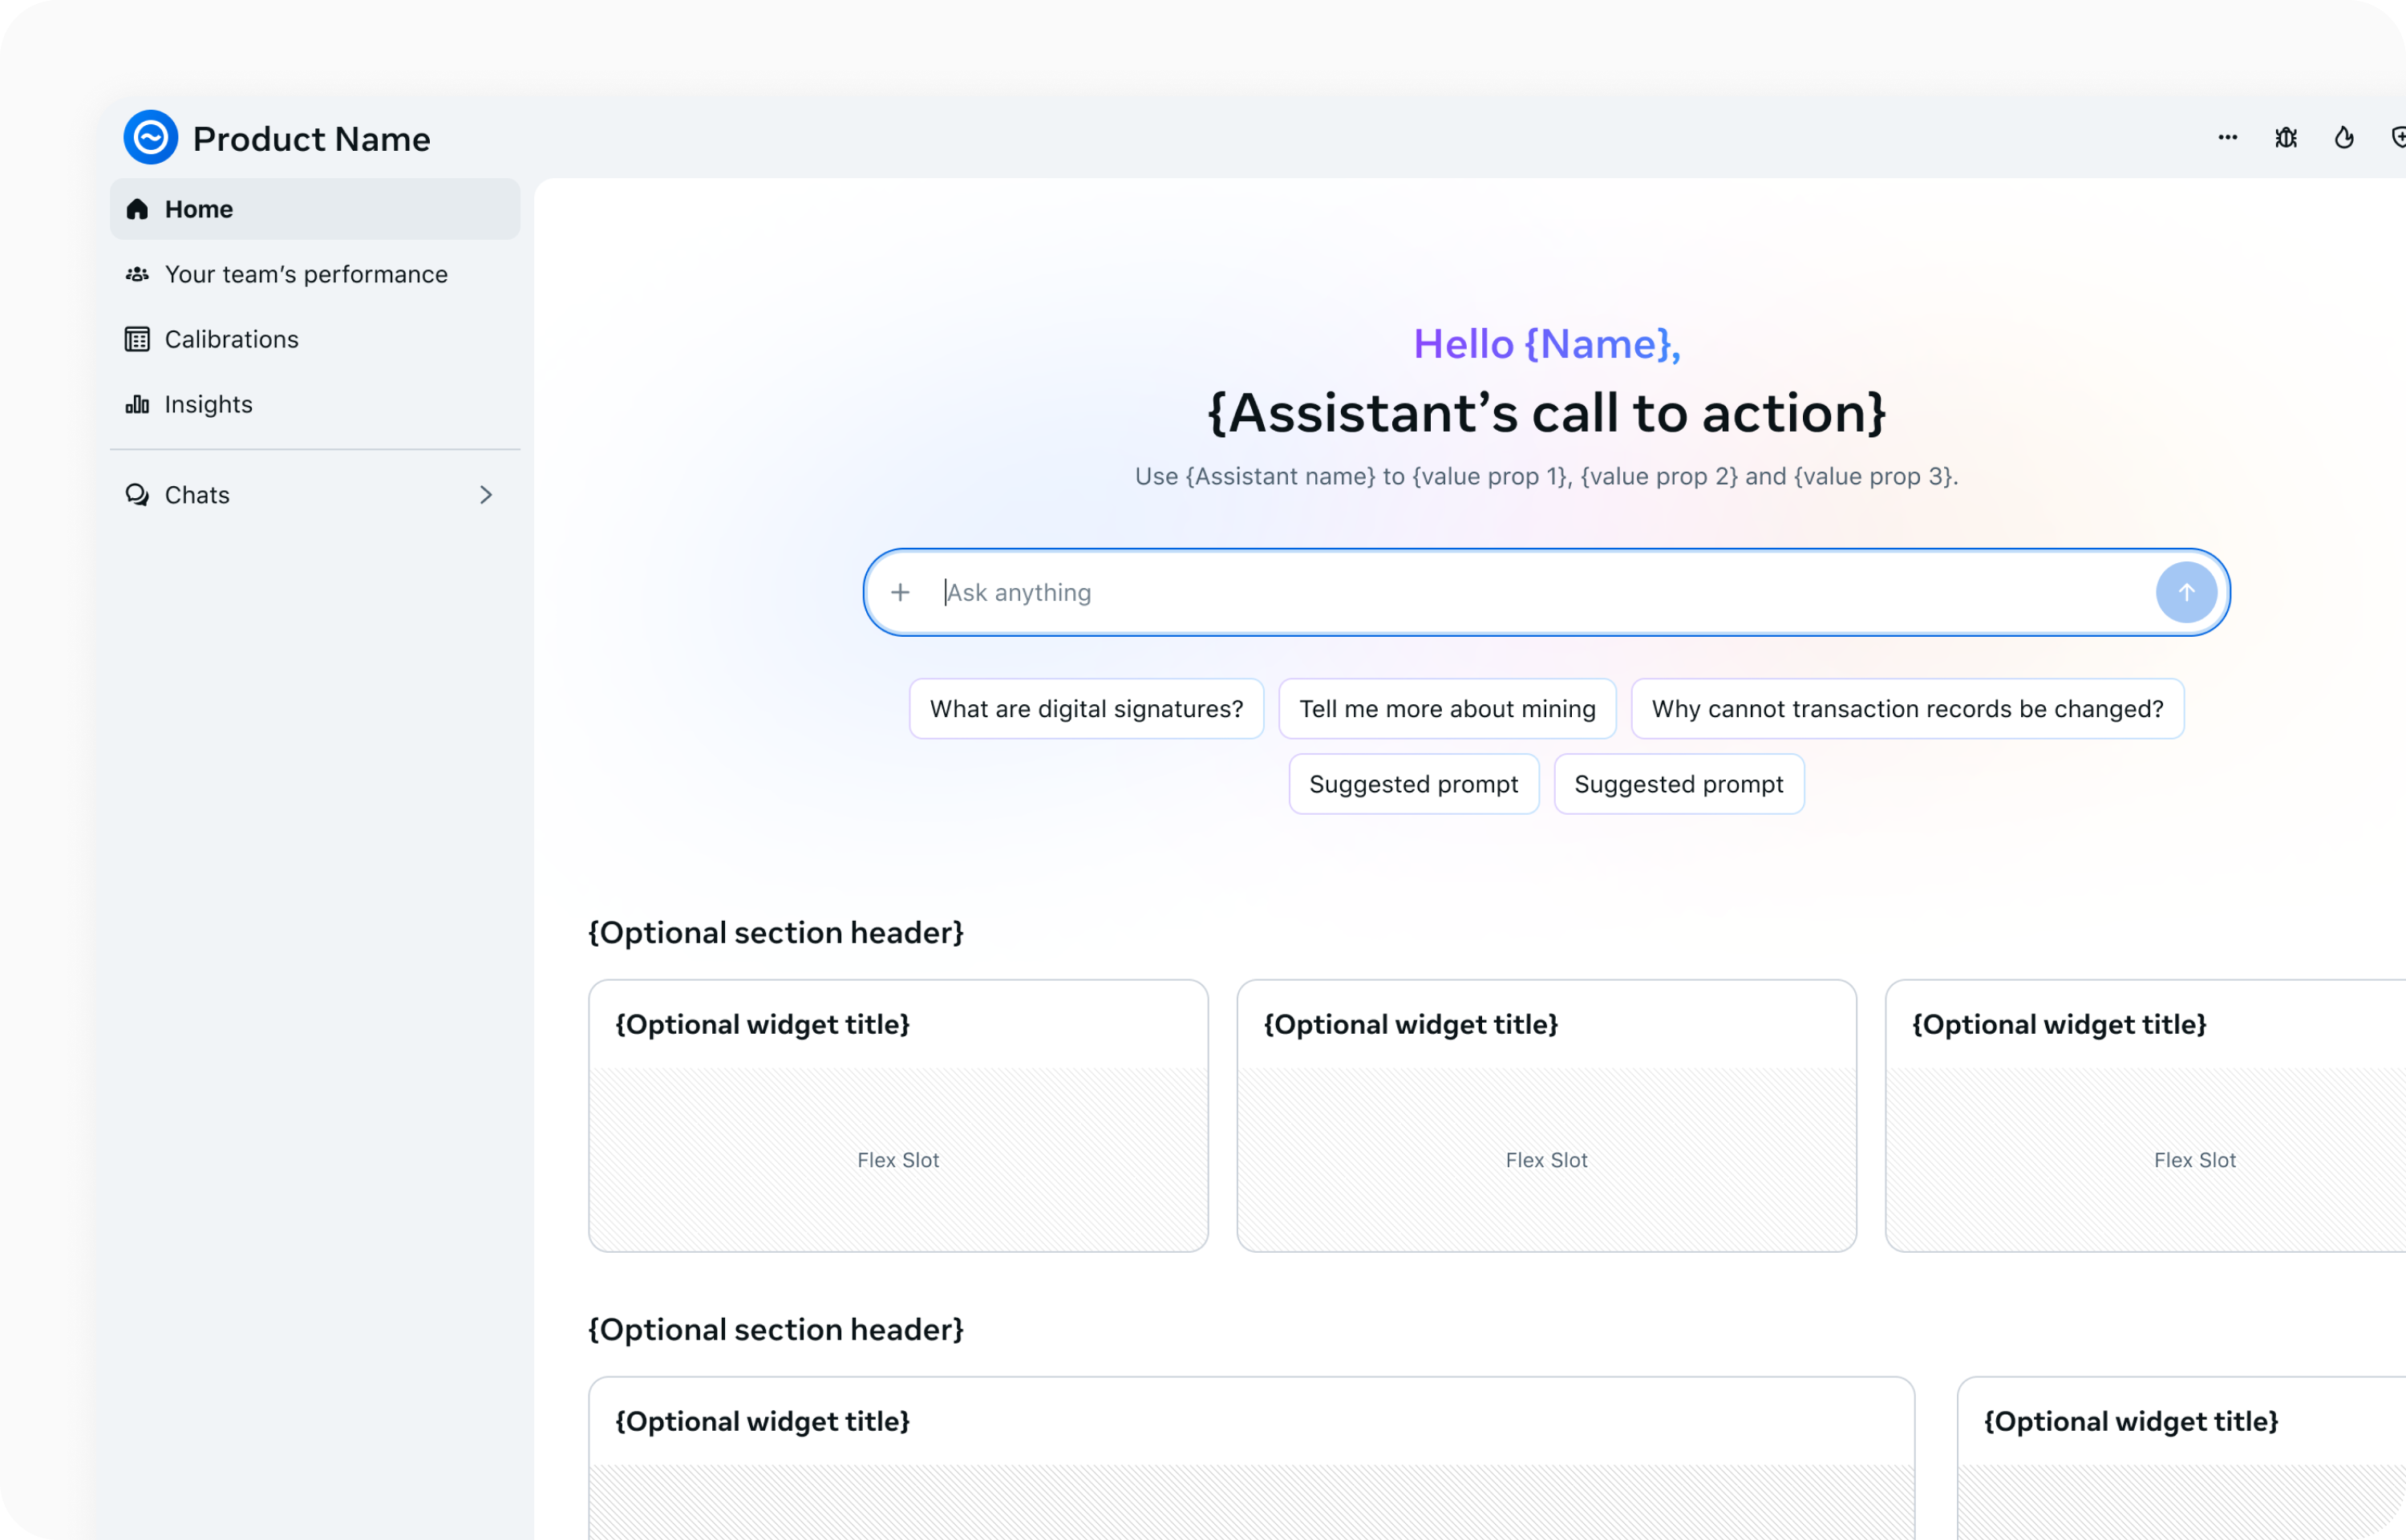
Task: Choose 'Tell me more about mining' suggestion
Action: click(x=1448, y=708)
